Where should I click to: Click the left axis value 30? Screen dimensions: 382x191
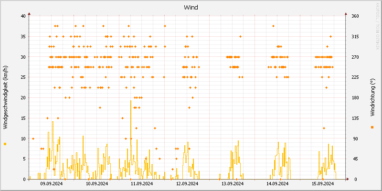23,57
